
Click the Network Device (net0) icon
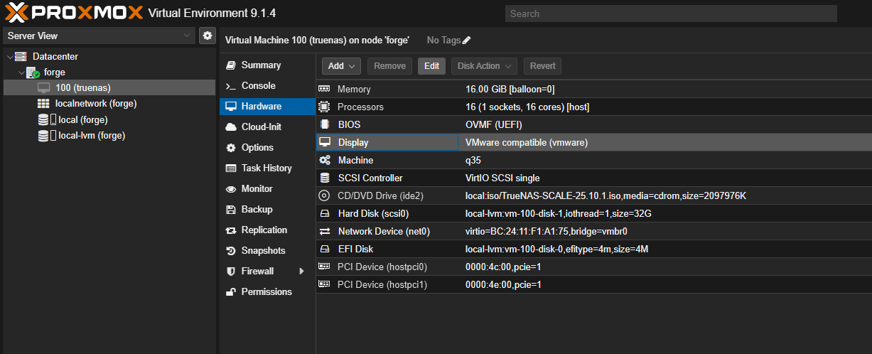324,232
